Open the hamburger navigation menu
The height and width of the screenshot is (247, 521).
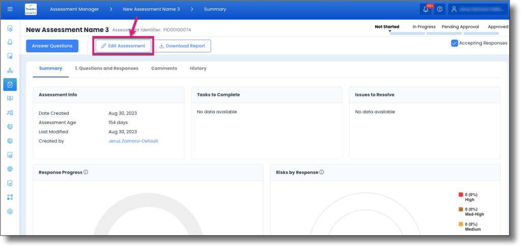click(x=10, y=9)
